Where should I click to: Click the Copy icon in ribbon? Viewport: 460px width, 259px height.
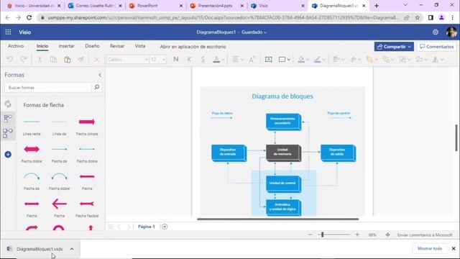53,59
